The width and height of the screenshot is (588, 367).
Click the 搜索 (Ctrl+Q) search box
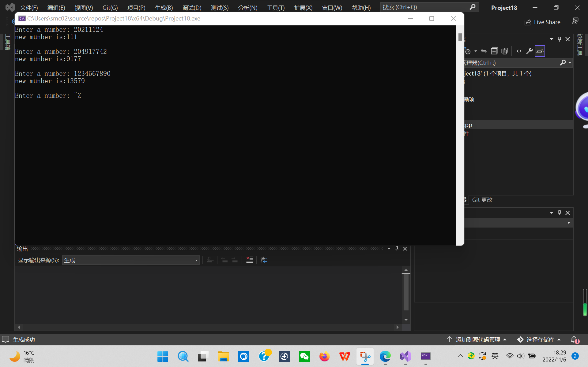pyautogui.click(x=426, y=7)
